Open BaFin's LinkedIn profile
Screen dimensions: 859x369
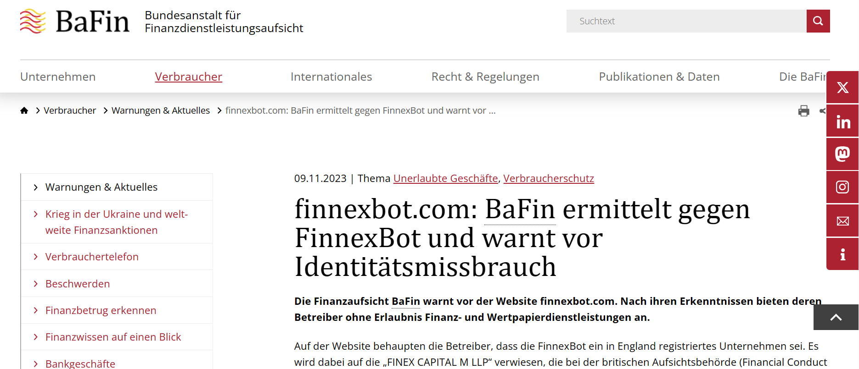pyautogui.click(x=842, y=121)
